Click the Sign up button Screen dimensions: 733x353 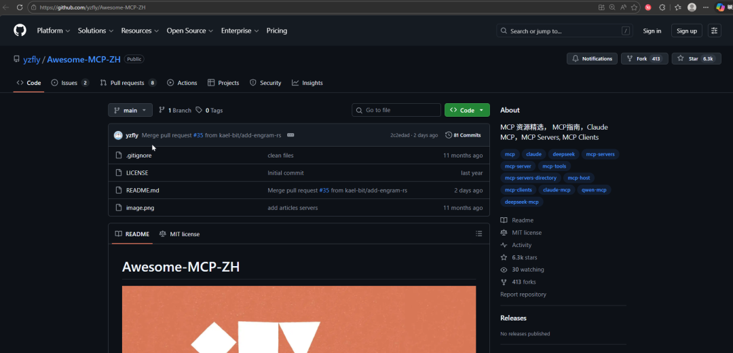pos(687,31)
